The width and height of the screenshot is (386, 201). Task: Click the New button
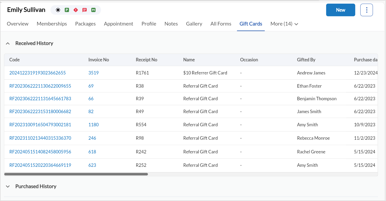pyautogui.click(x=341, y=10)
